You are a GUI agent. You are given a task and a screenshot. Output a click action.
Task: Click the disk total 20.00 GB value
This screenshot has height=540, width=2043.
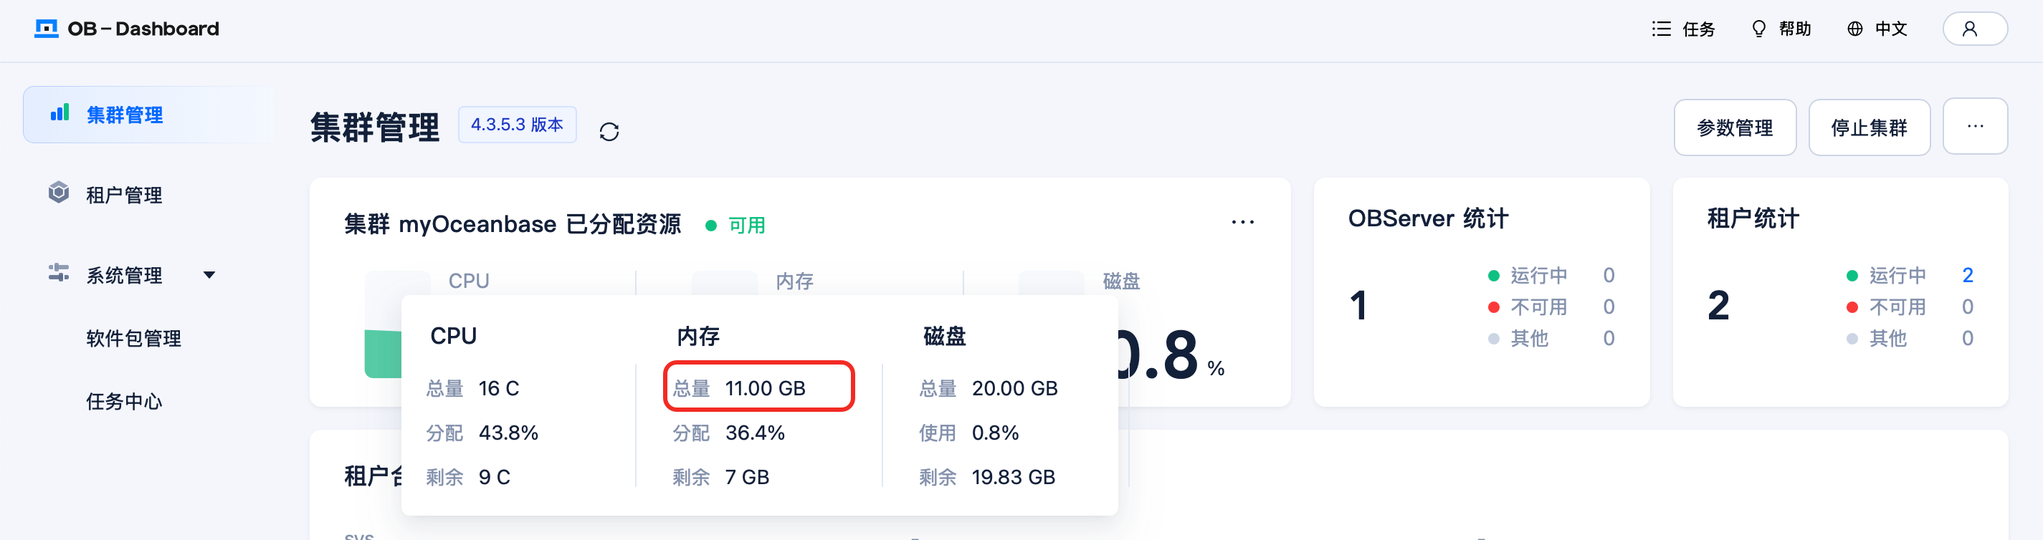tap(1014, 388)
